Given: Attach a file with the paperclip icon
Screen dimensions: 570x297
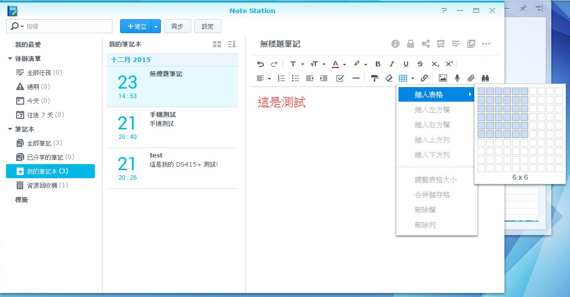Looking at the screenshot, I should tap(471, 78).
